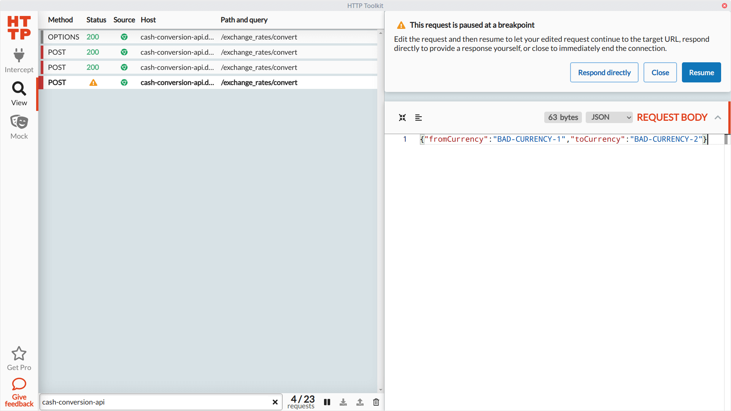Select the OPTIONS request row

(x=209, y=37)
